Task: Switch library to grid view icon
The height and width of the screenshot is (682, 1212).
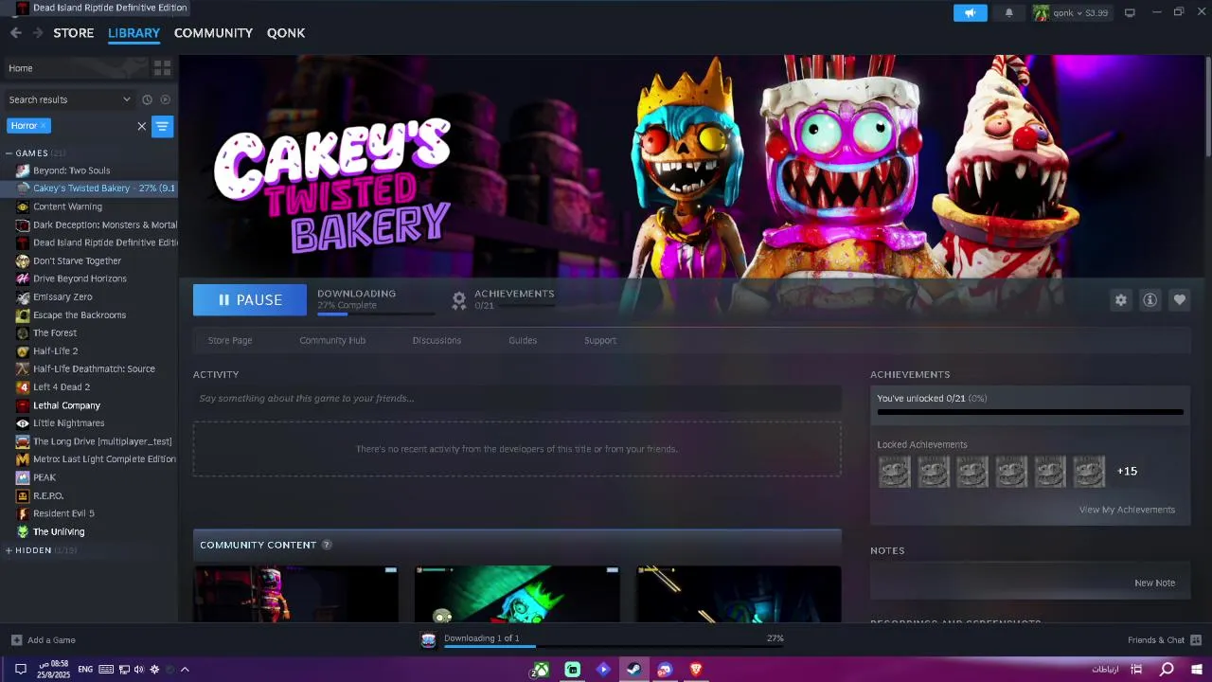Action: point(163,68)
